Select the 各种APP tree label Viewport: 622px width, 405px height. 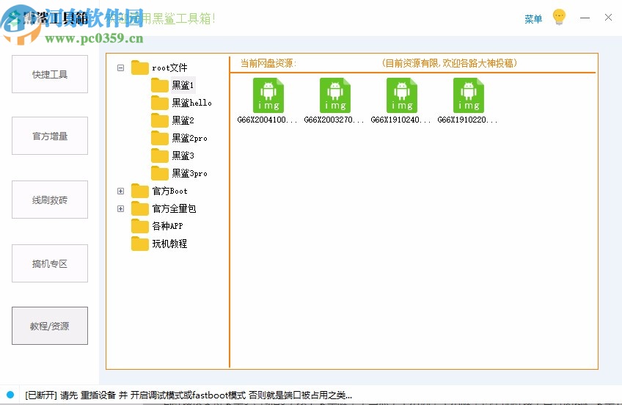click(167, 226)
